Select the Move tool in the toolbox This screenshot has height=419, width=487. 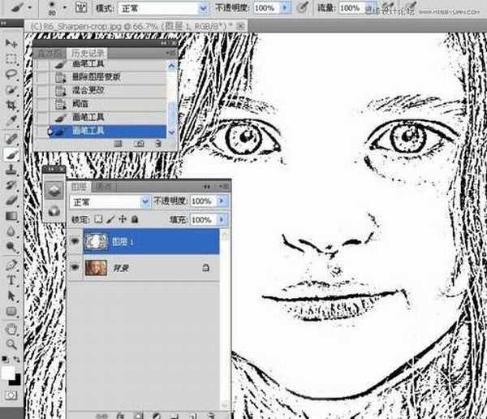click(x=11, y=43)
